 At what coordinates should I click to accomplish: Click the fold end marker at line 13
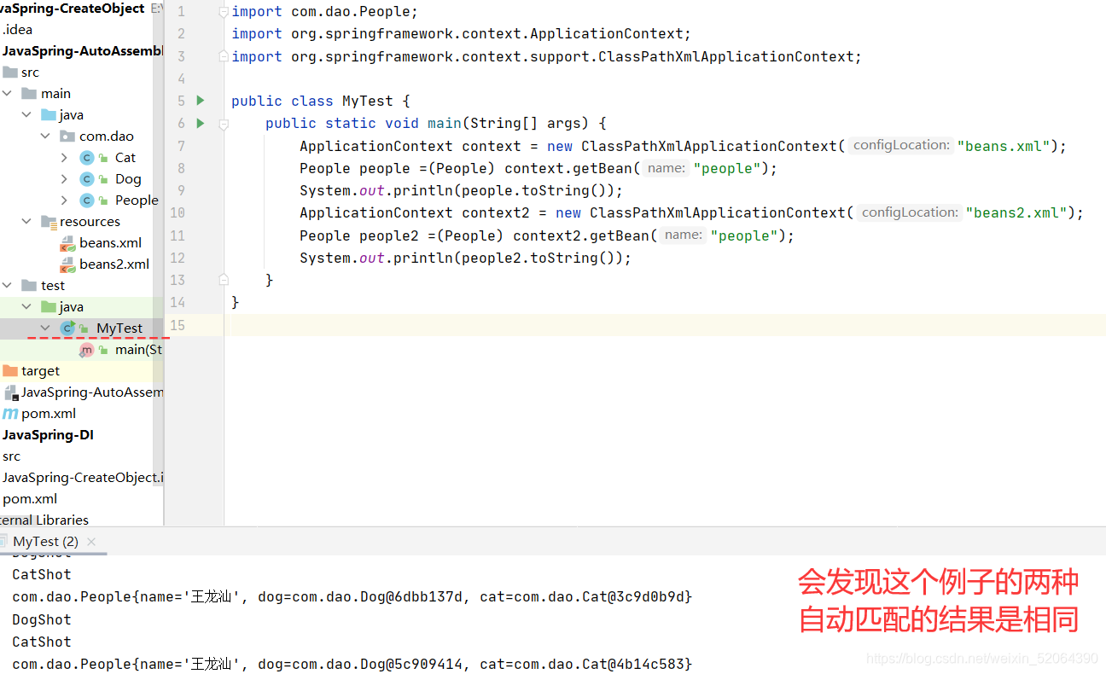(224, 280)
